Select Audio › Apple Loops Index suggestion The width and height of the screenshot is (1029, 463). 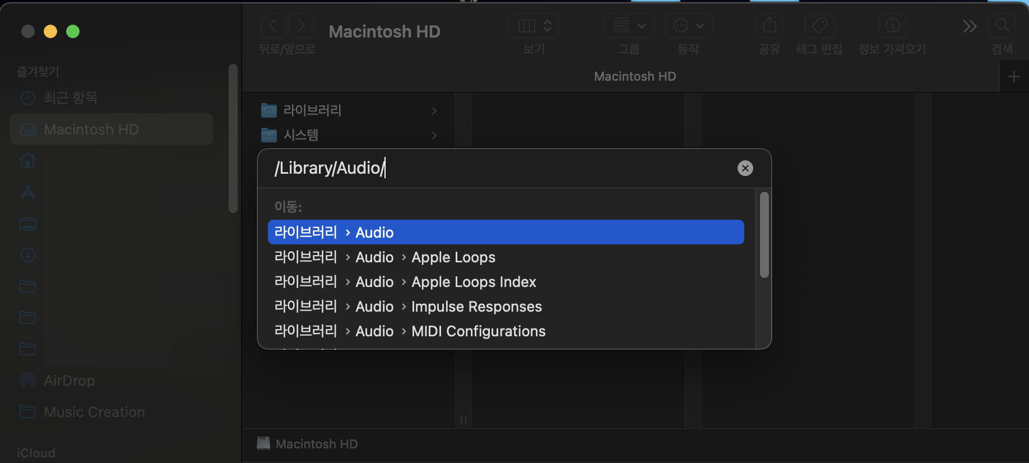[x=506, y=282]
